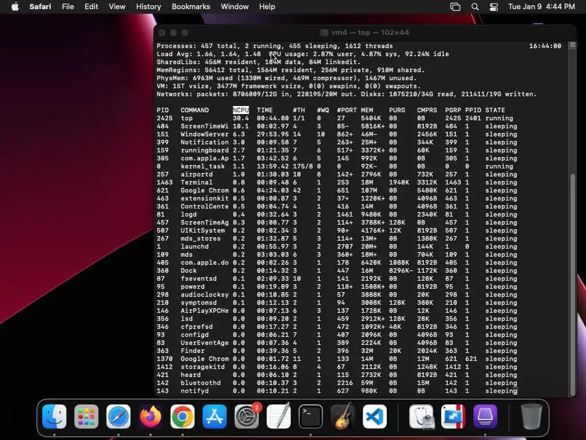
Task: Open the Edit menu
Action: coord(91,7)
